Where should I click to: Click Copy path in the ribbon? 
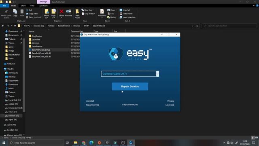coord(32,13)
